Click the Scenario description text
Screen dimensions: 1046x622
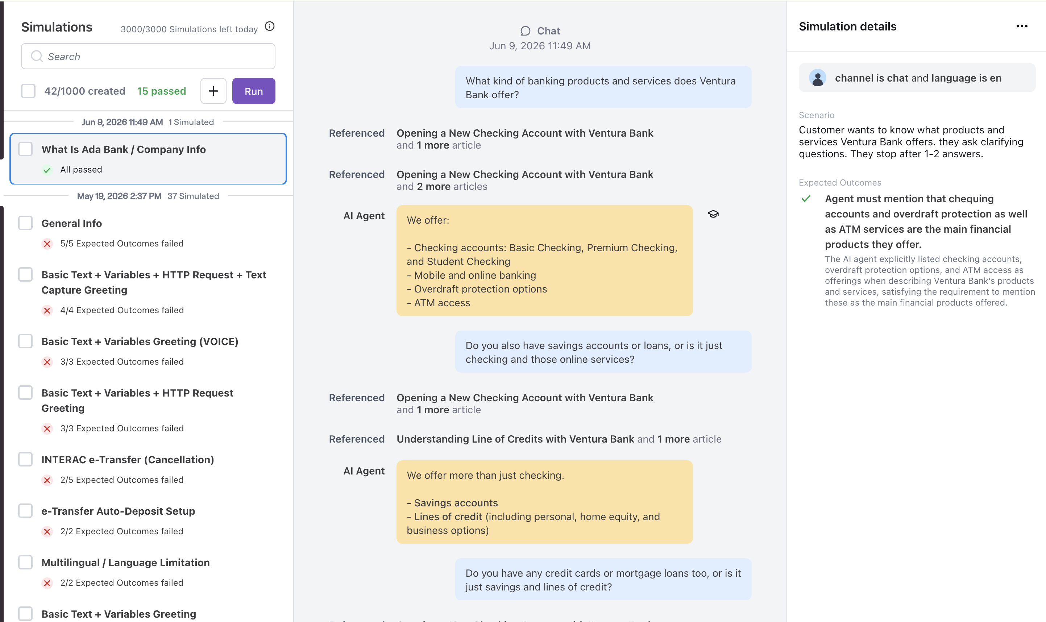[x=911, y=142]
